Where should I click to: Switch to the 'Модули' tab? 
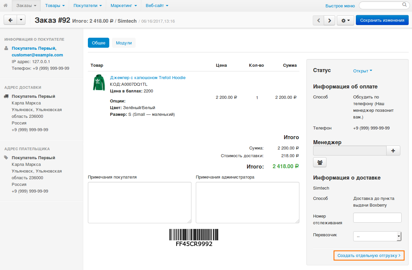(124, 43)
